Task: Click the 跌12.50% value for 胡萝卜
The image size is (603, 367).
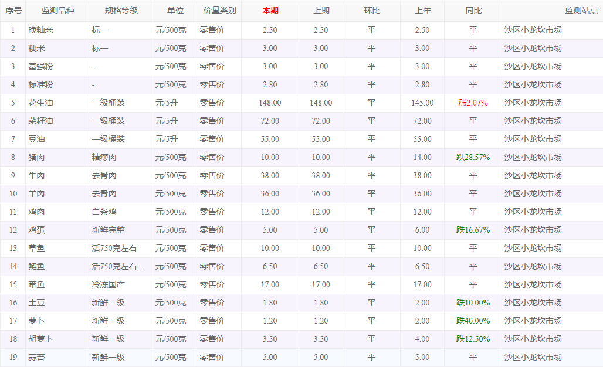Action: (x=473, y=339)
